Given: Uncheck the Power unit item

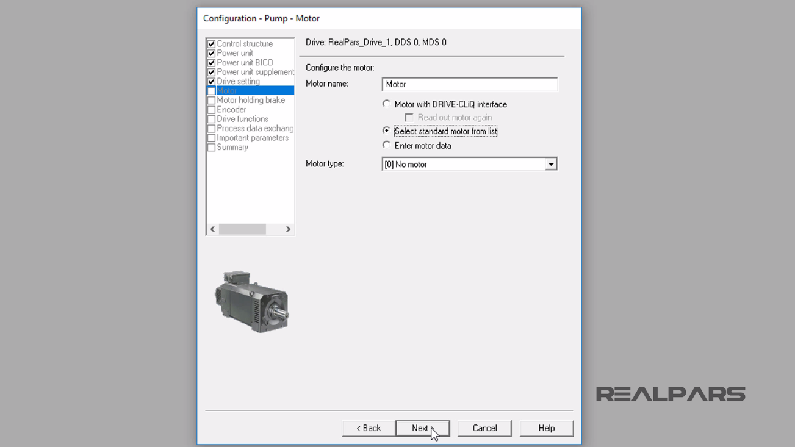Looking at the screenshot, I should coord(212,53).
